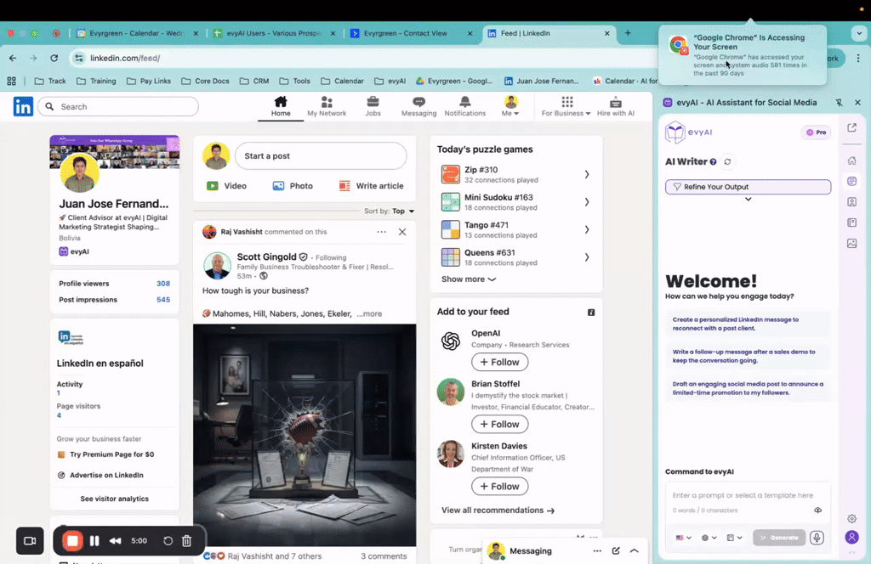Add a Photo to post
Viewport: 871px width, 564px height.
click(293, 186)
